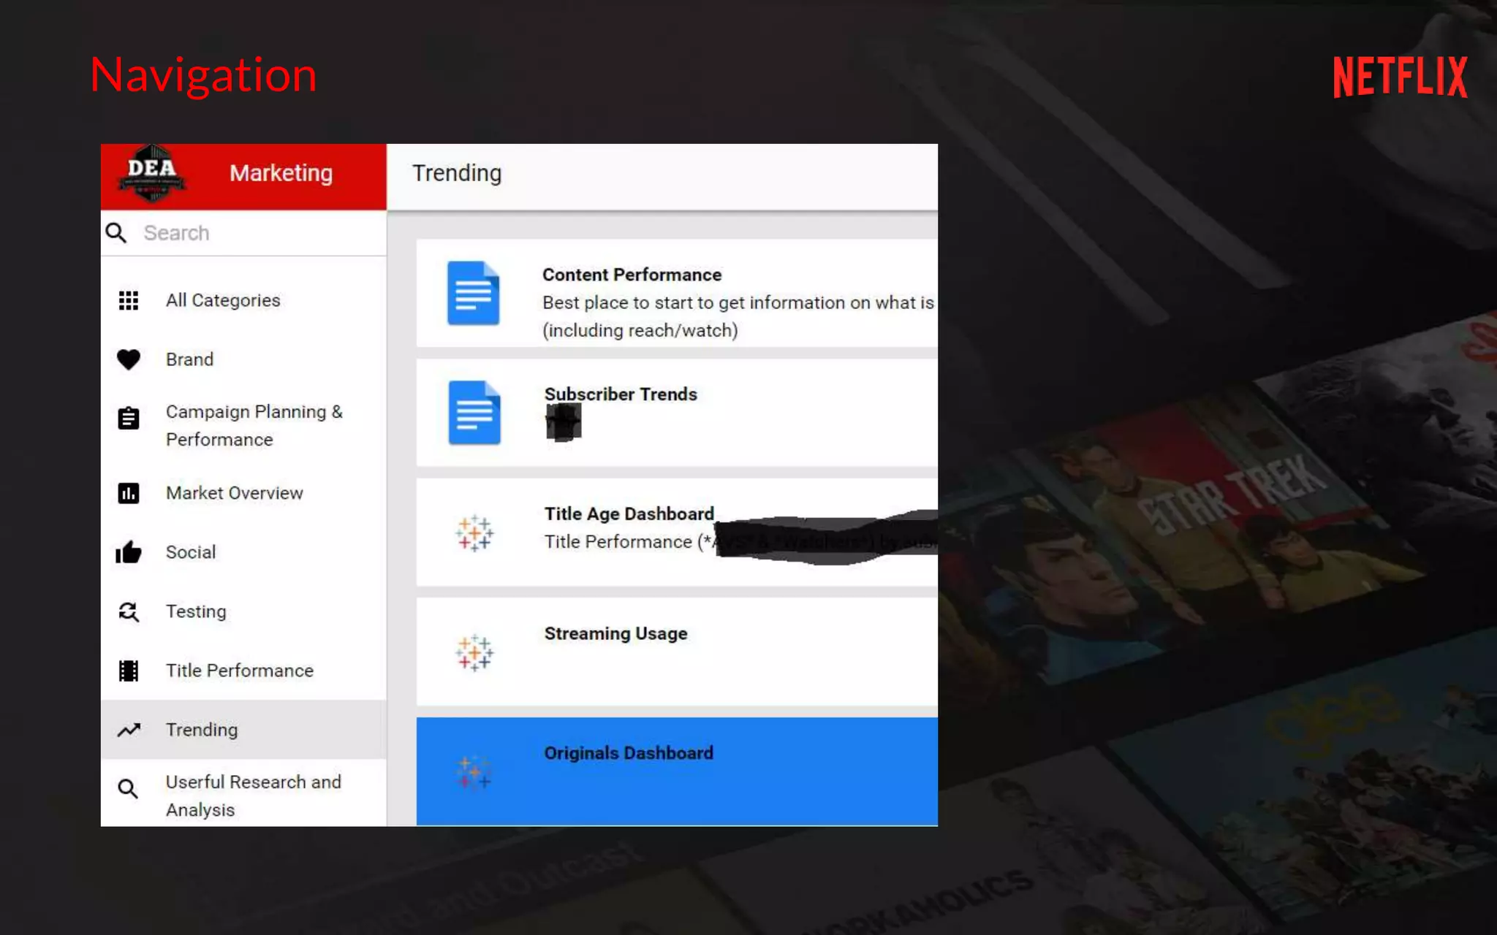
Task: Click the Campaign Planning clipboard icon
Action: click(x=129, y=419)
